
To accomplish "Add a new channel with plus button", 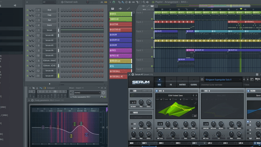I will coord(50,84).
